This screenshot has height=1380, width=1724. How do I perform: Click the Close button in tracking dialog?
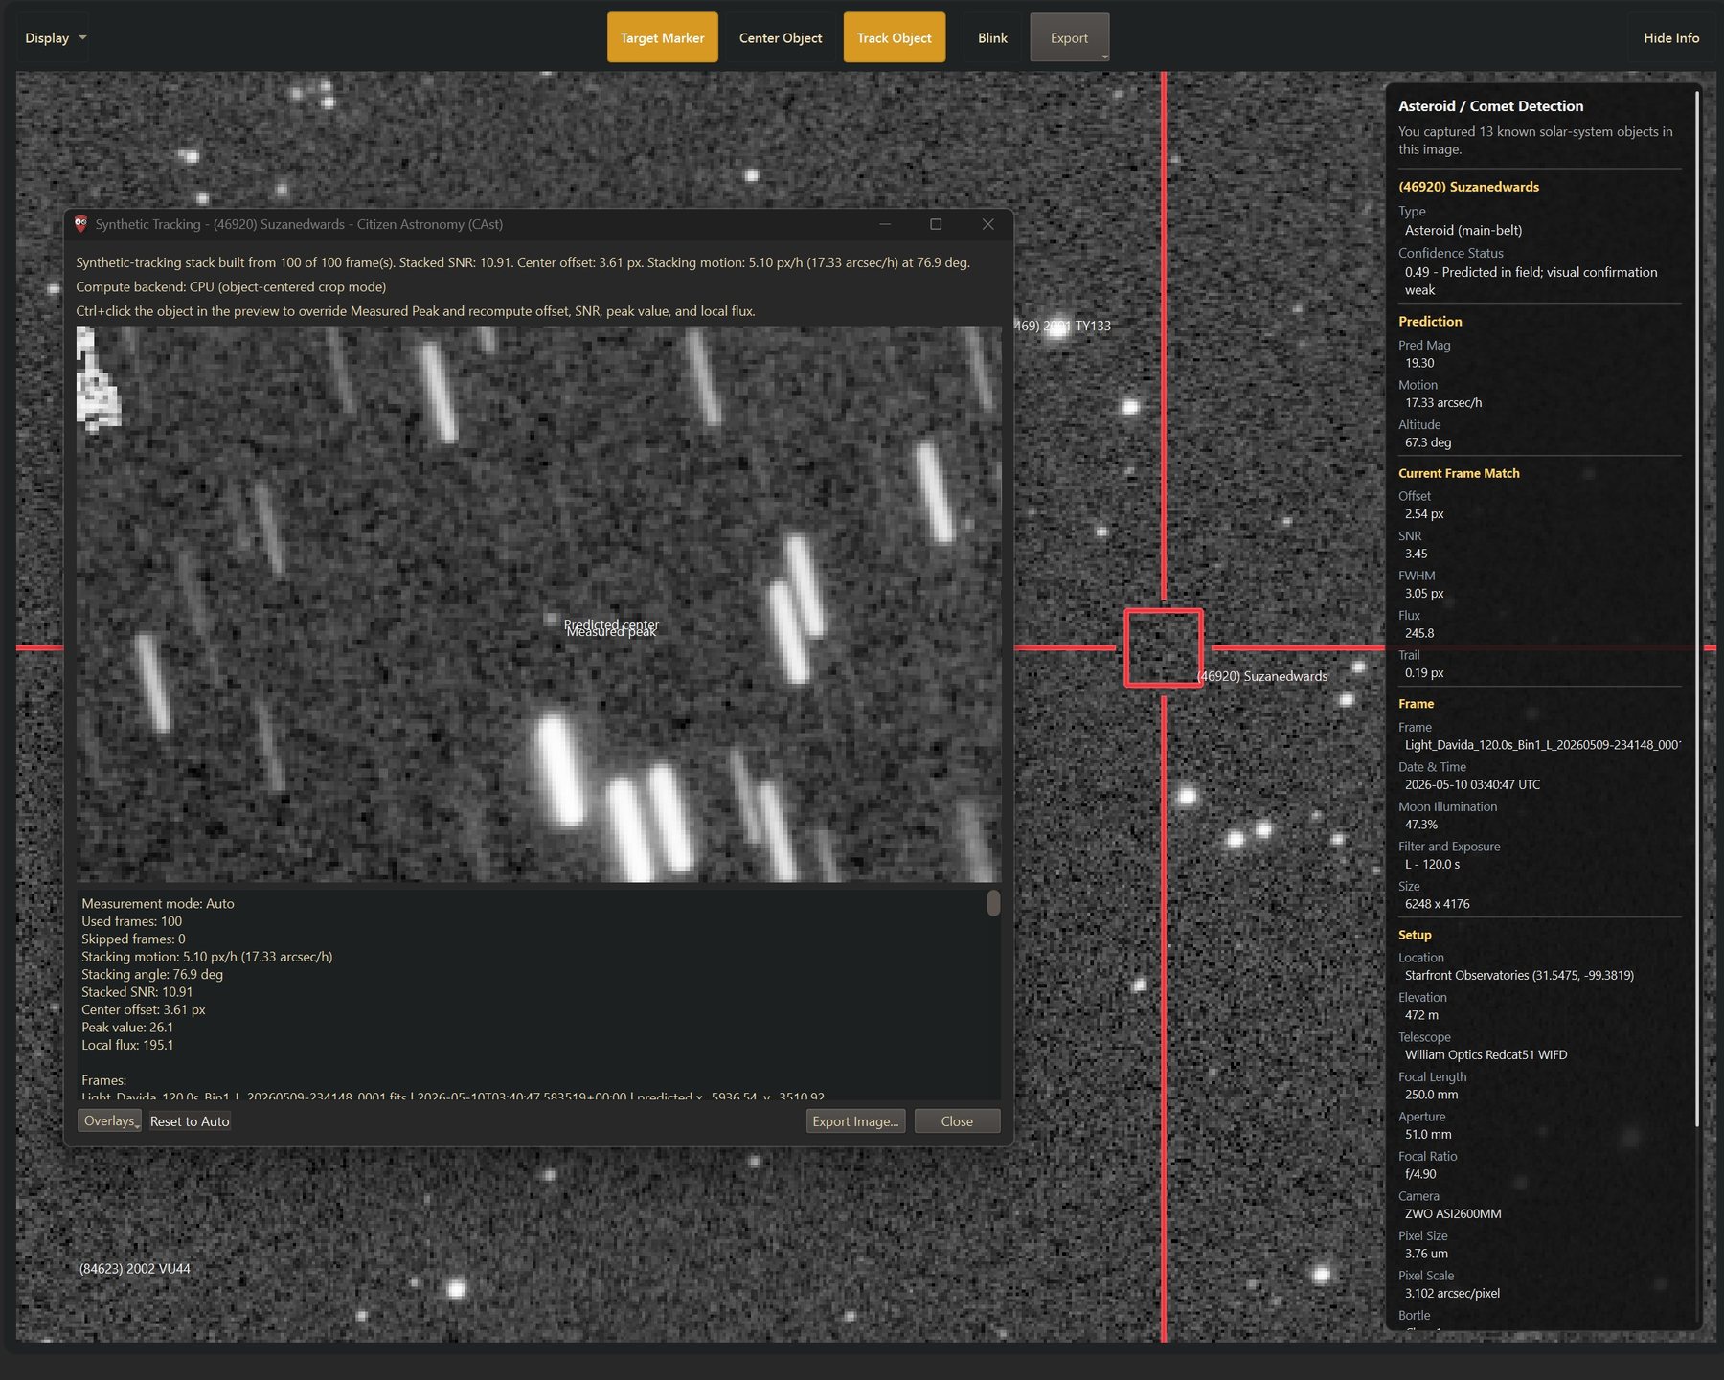click(957, 1121)
